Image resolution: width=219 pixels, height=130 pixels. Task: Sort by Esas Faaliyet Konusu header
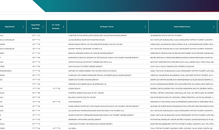pyautogui.click(x=182, y=27)
